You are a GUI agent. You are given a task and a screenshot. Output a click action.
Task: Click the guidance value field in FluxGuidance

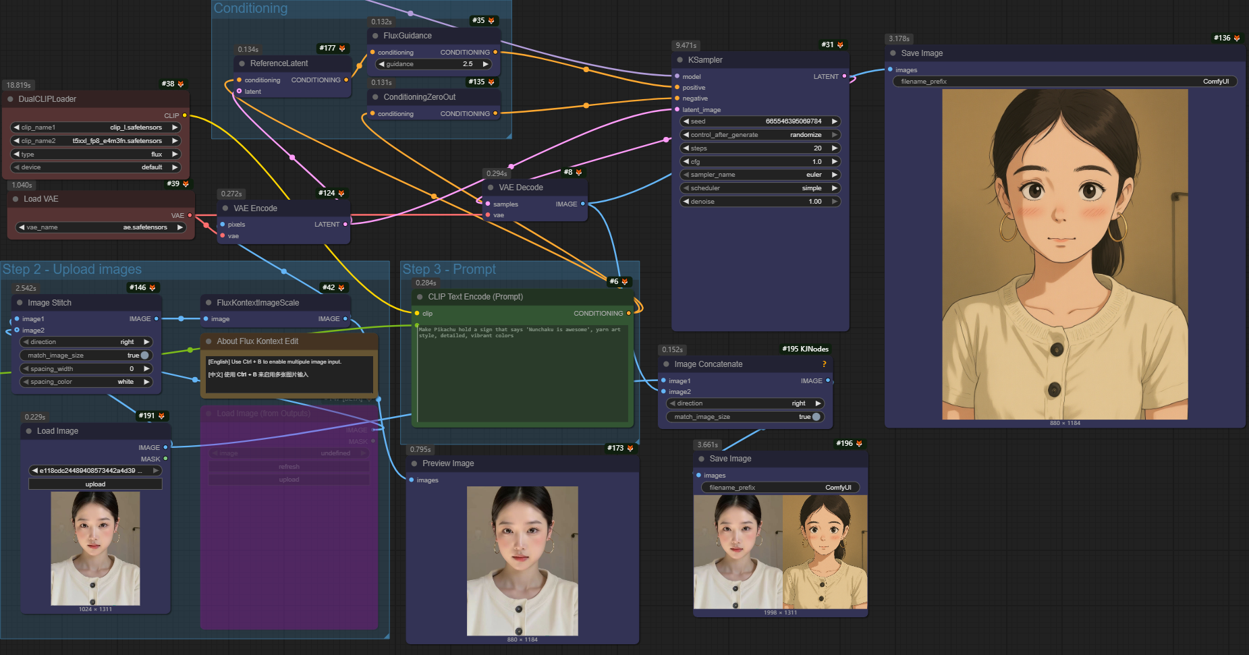pyautogui.click(x=432, y=64)
